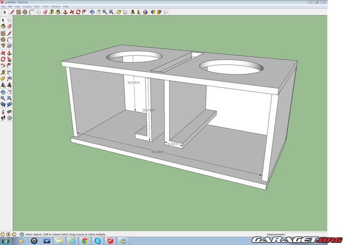
Task: Activate the Follow Me tool
Action: [x=10, y=60]
